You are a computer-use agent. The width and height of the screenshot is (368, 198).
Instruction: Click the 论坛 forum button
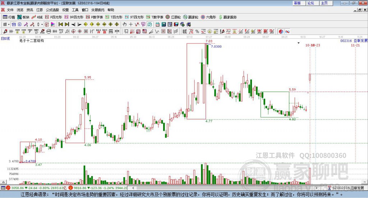coord(312,3)
